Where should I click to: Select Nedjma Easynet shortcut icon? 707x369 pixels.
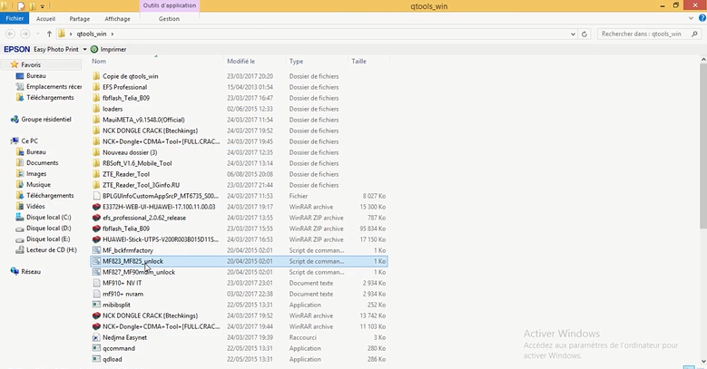tap(96, 337)
